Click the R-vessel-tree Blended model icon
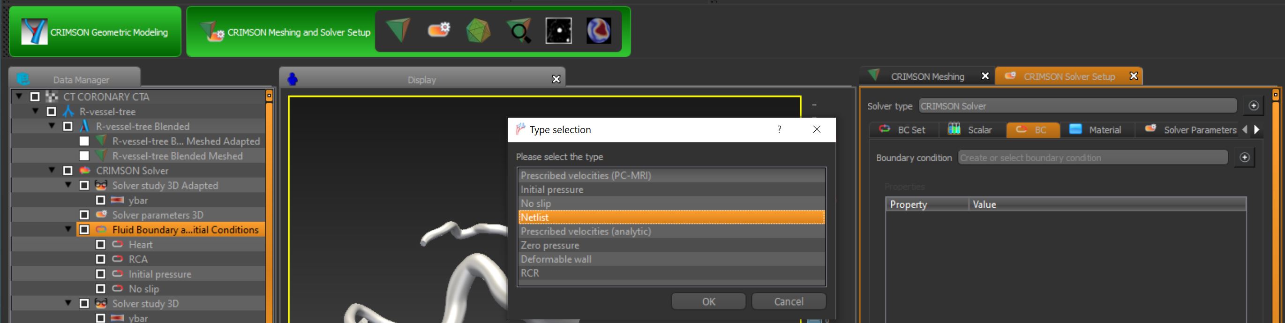 (x=85, y=126)
